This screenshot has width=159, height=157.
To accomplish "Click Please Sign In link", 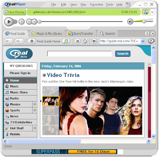I will [x=20, y=73].
